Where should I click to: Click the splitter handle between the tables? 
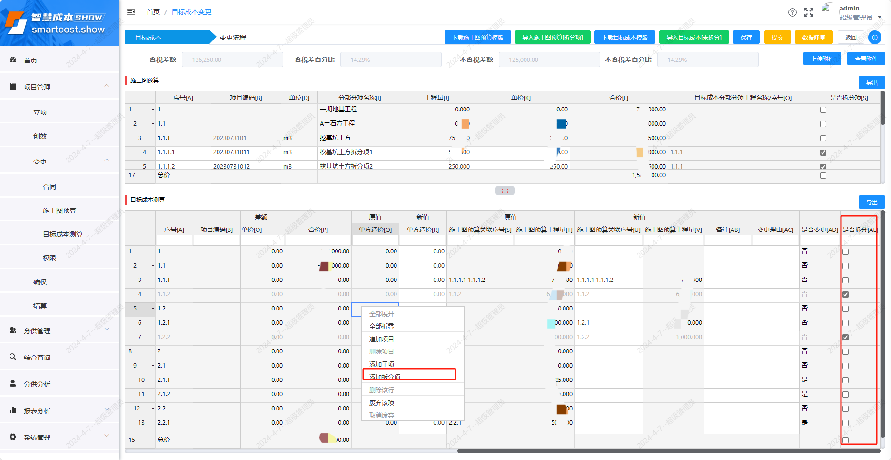(x=505, y=190)
